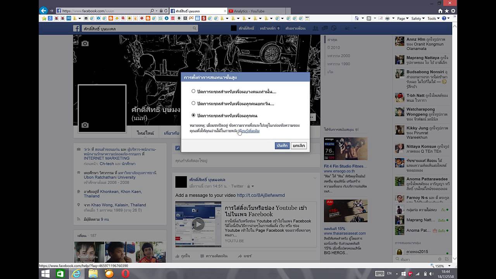This screenshot has width=496, height=279.
Task: Click the browser back arrow button
Action: (44, 11)
